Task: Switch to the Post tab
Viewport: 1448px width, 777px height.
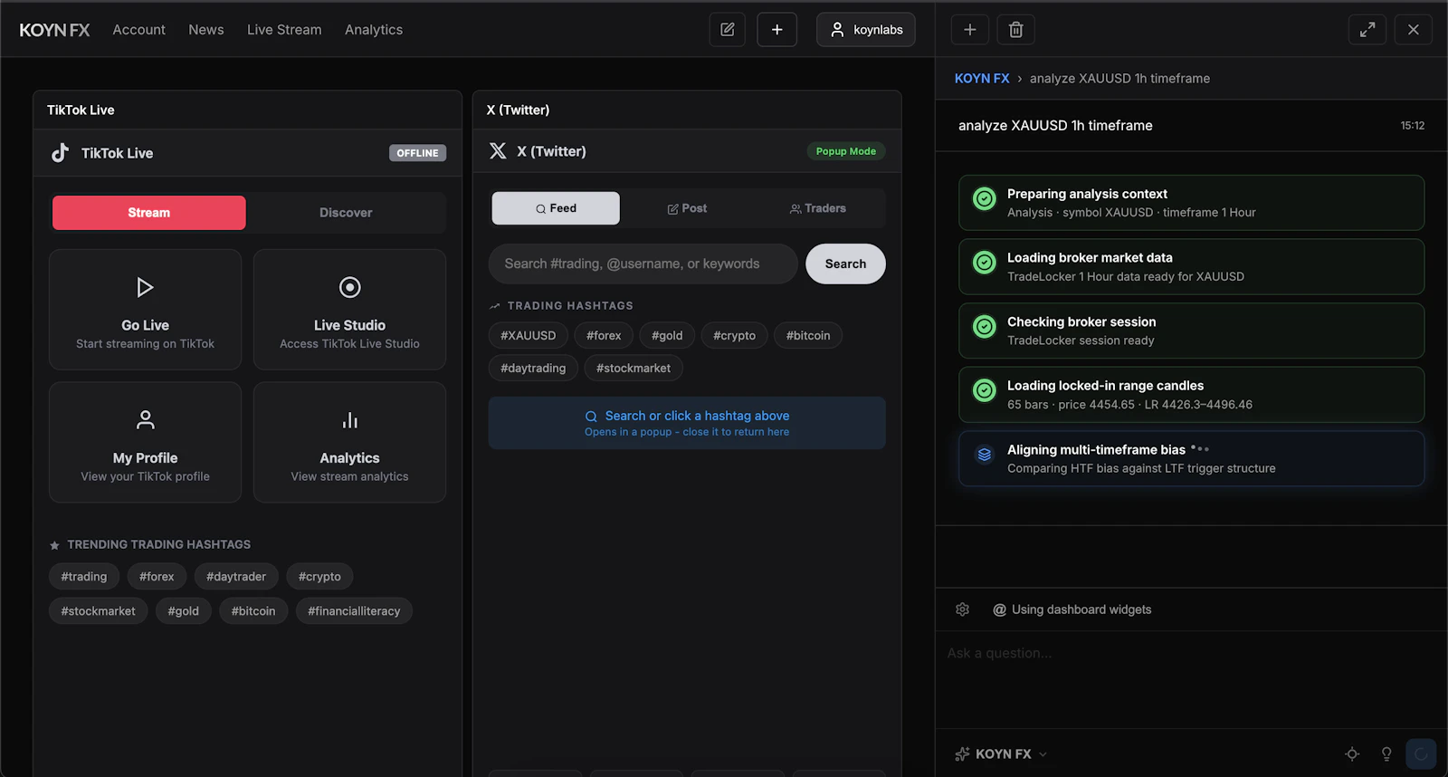Action: (687, 208)
